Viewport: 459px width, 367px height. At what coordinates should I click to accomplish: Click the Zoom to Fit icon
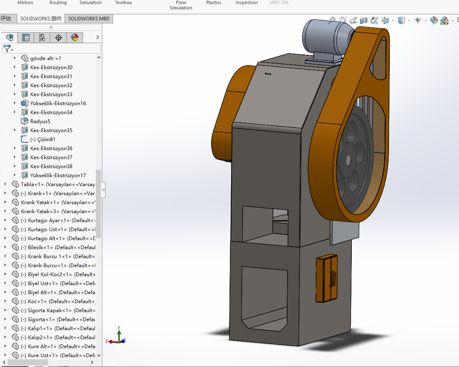(332, 20)
